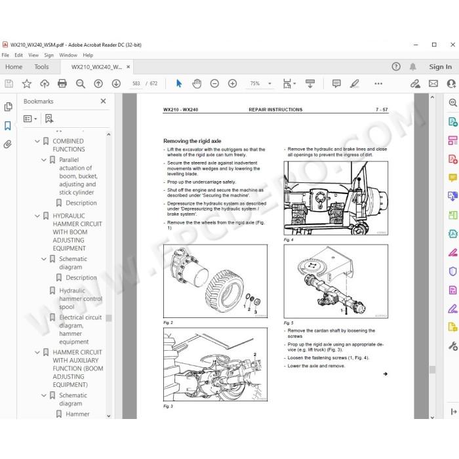The width and height of the screenshot is (459, 459).
Task: Click the Sign In button
Action: tap(440, 67)
